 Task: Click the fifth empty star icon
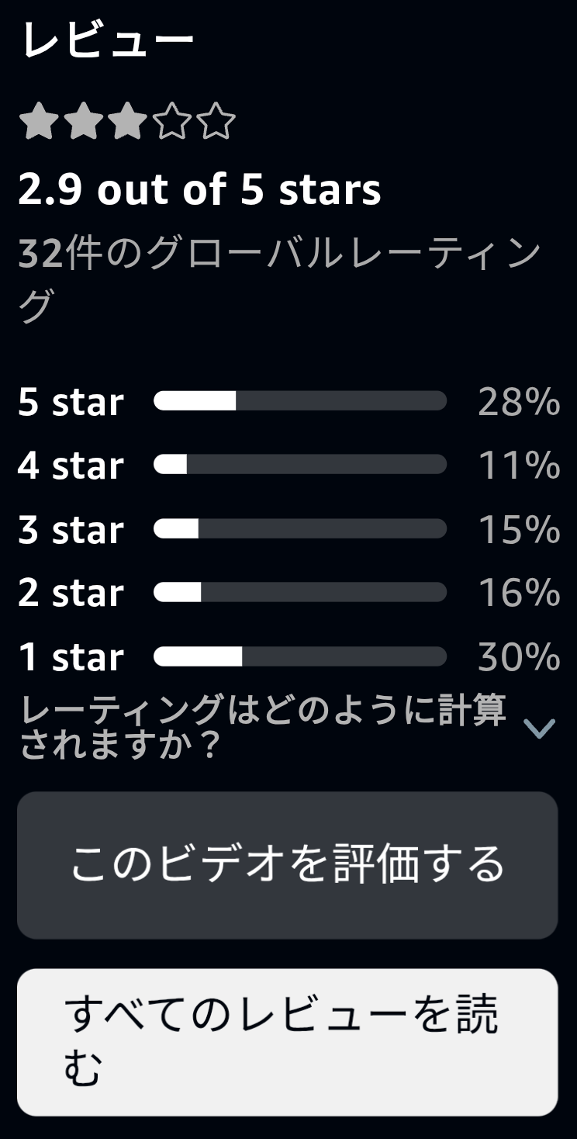coord(216,123)
